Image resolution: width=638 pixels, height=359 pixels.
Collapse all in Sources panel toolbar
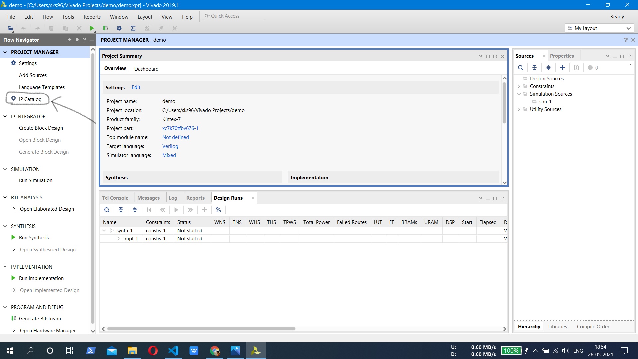tap(534, 68)
